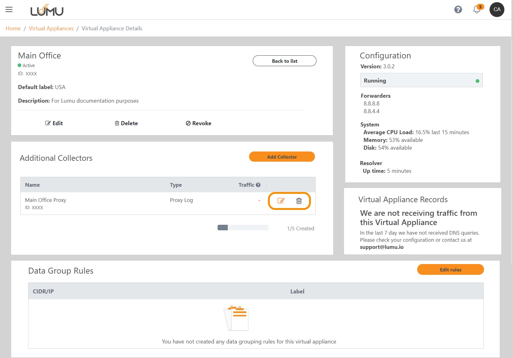This screenshot has height=358, width=513.
Task: Click the Lumu logo
Action: pyautogui.click(x=47, y=11)
